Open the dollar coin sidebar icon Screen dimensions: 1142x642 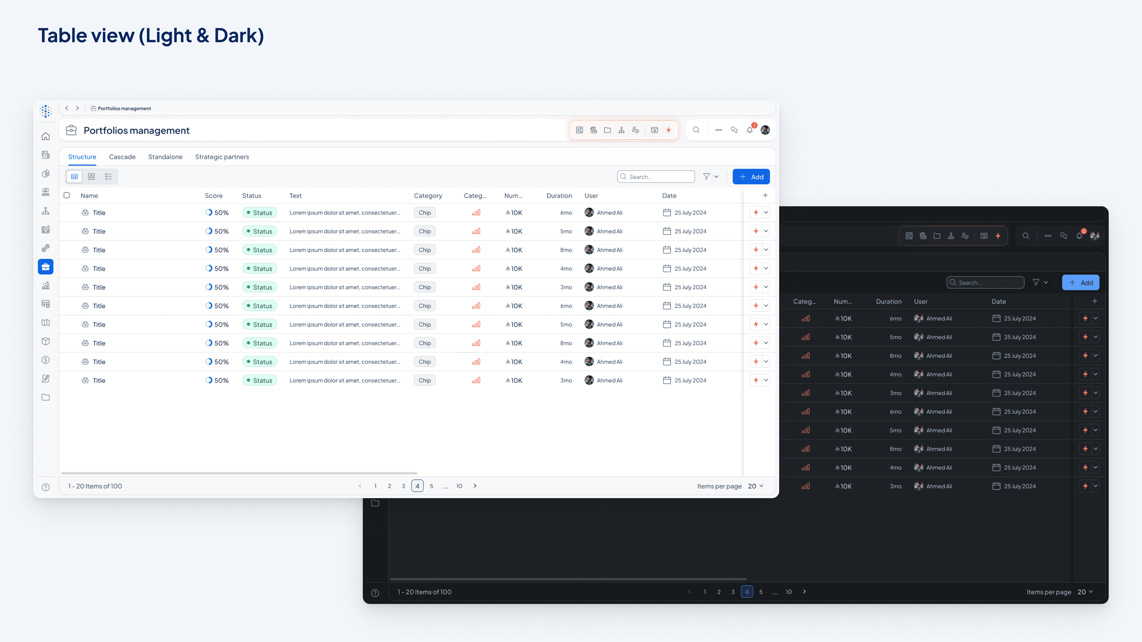coord(46,360)
